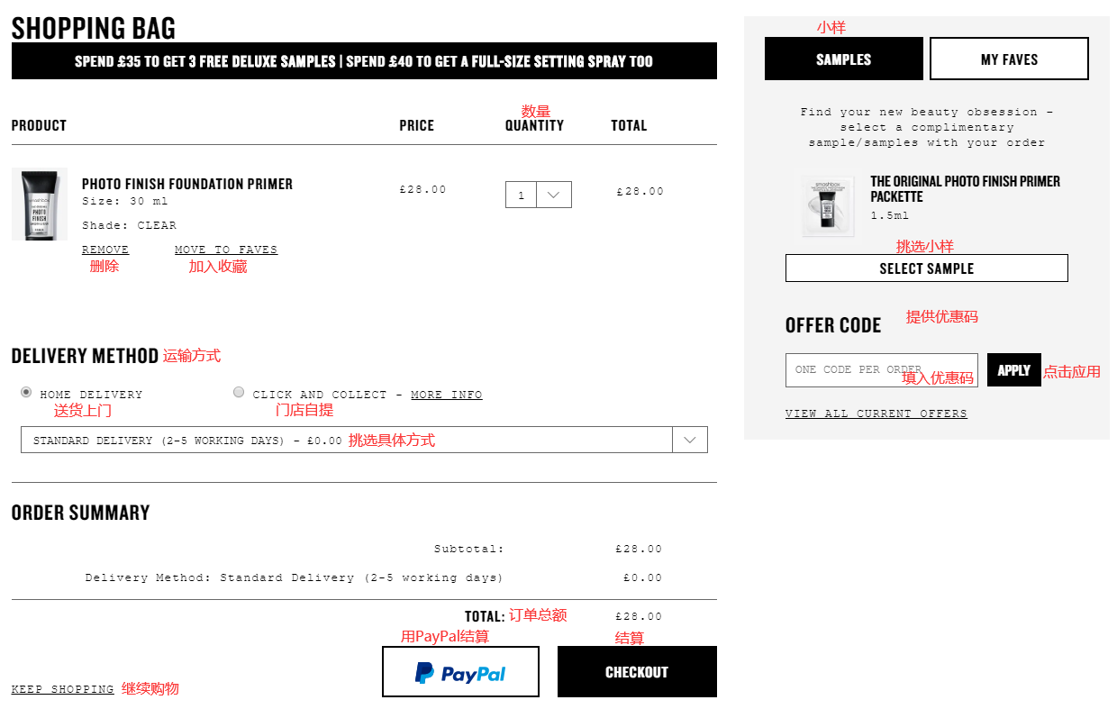The height and width of the screenshot is (709, 1117).
Task: Choose the Click and Collect option
Action: 239,393
